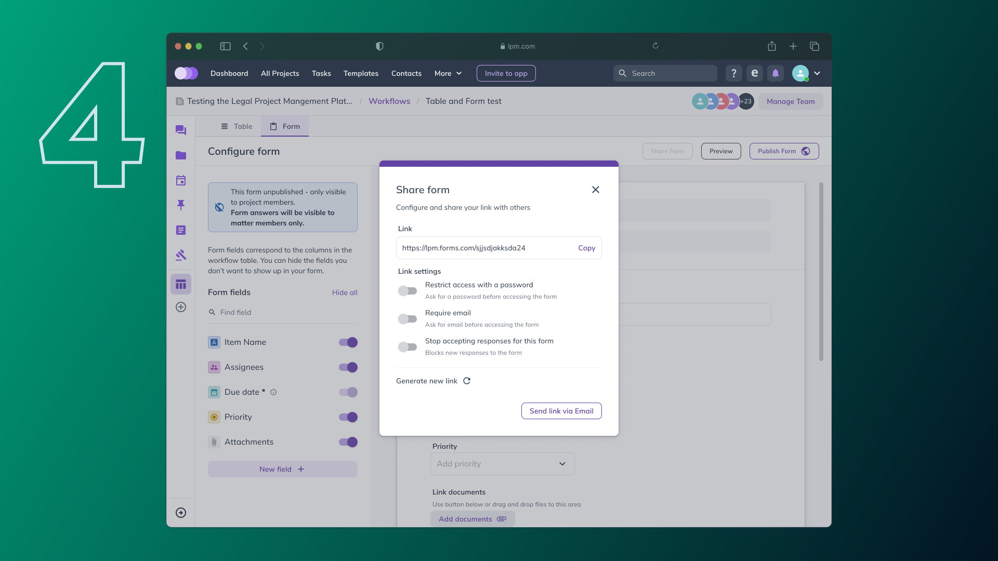Image resolution: width=998 pixels, height=561 pixels.
Task: Open Contacts in navigation
Action: 406,73
